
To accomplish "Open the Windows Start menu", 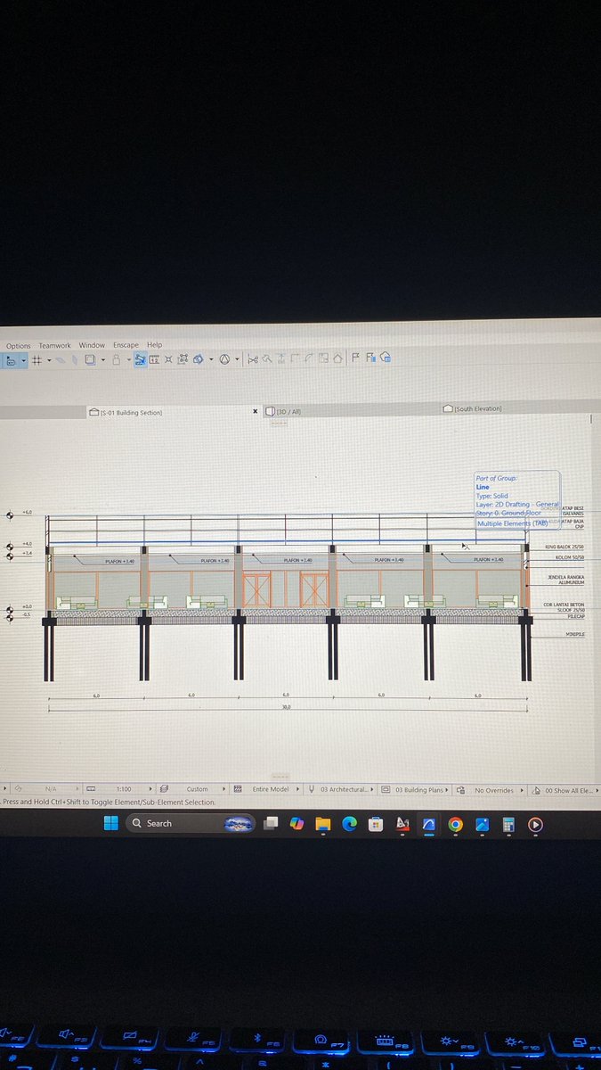I will click(110, 823).
